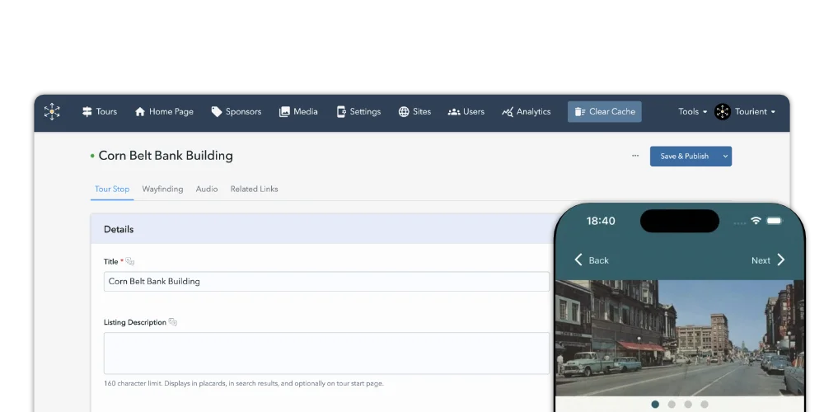Screen dimensions: 824x412
Task: Open the Analytics section
Action: (526, 111)
